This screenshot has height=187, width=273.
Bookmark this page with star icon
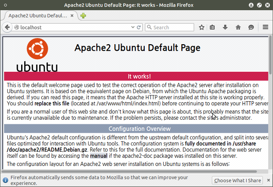point(201,27)
